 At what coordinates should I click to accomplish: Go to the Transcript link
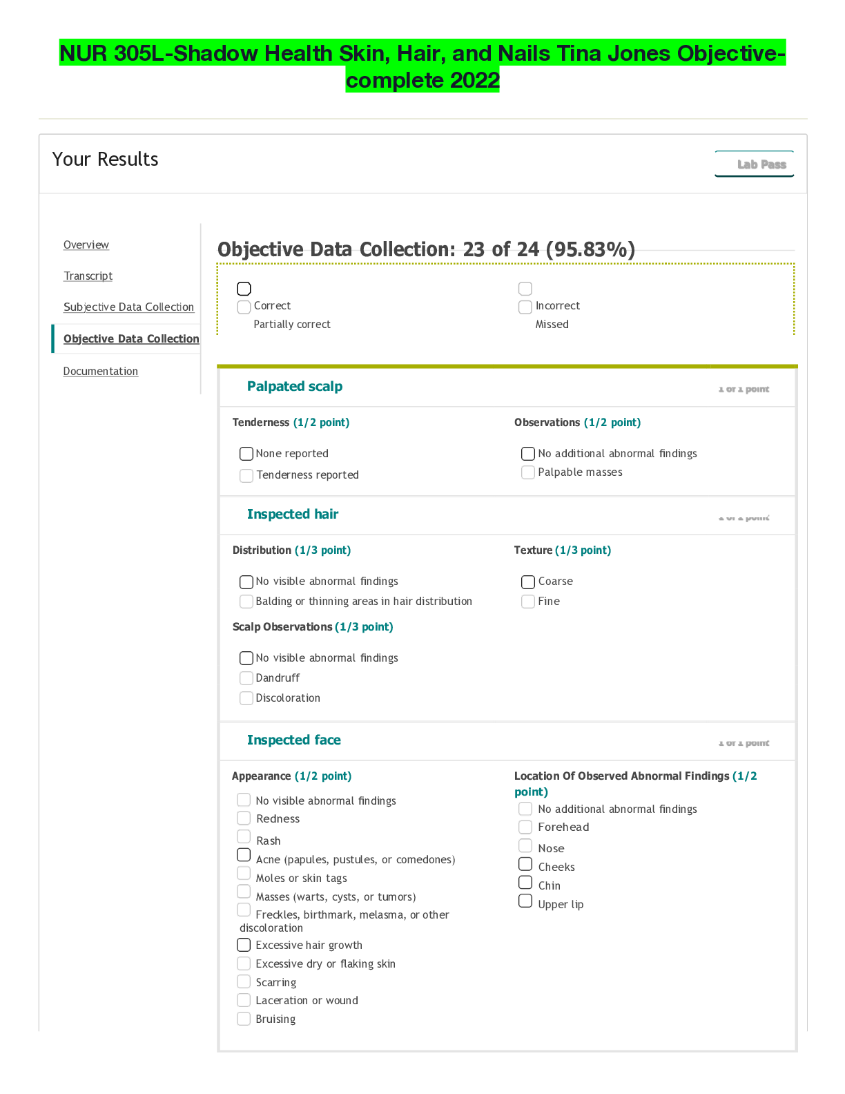click(88, 276)
